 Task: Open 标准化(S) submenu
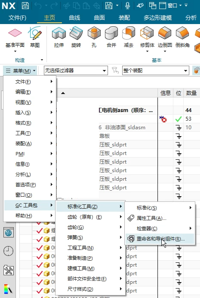tap(160, 208)
